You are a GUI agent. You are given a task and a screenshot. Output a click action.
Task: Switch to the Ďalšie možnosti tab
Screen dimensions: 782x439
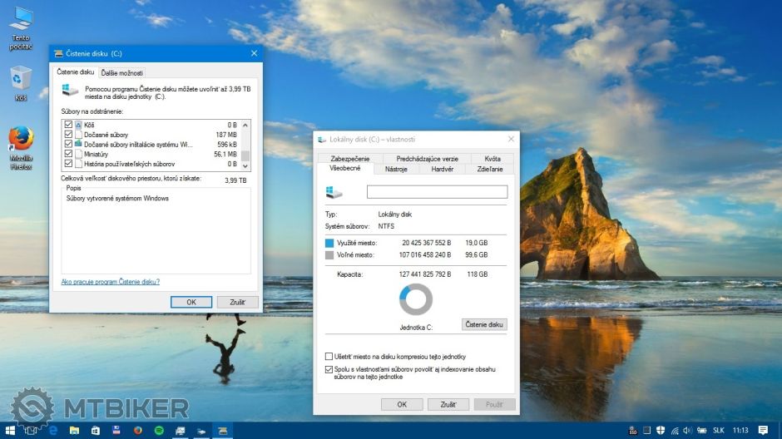point(122,72)
